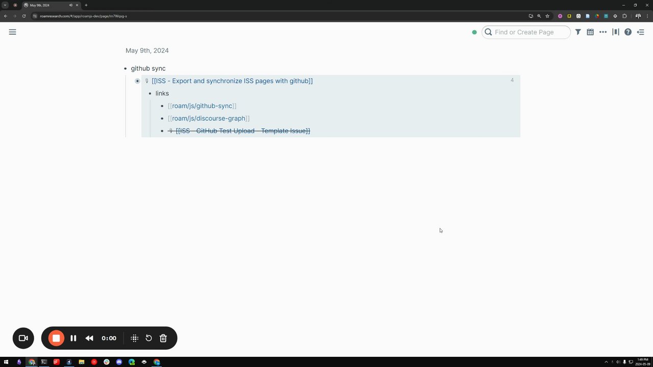Restart the recording with the circular arrow
This screenshot has width=653, height=367.
tap(149, 338)
